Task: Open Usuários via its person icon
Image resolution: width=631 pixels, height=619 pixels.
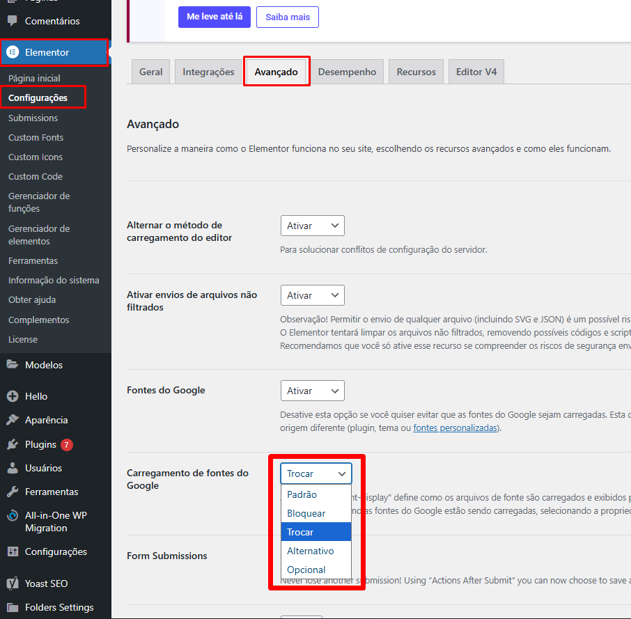Action: (13, 468)
